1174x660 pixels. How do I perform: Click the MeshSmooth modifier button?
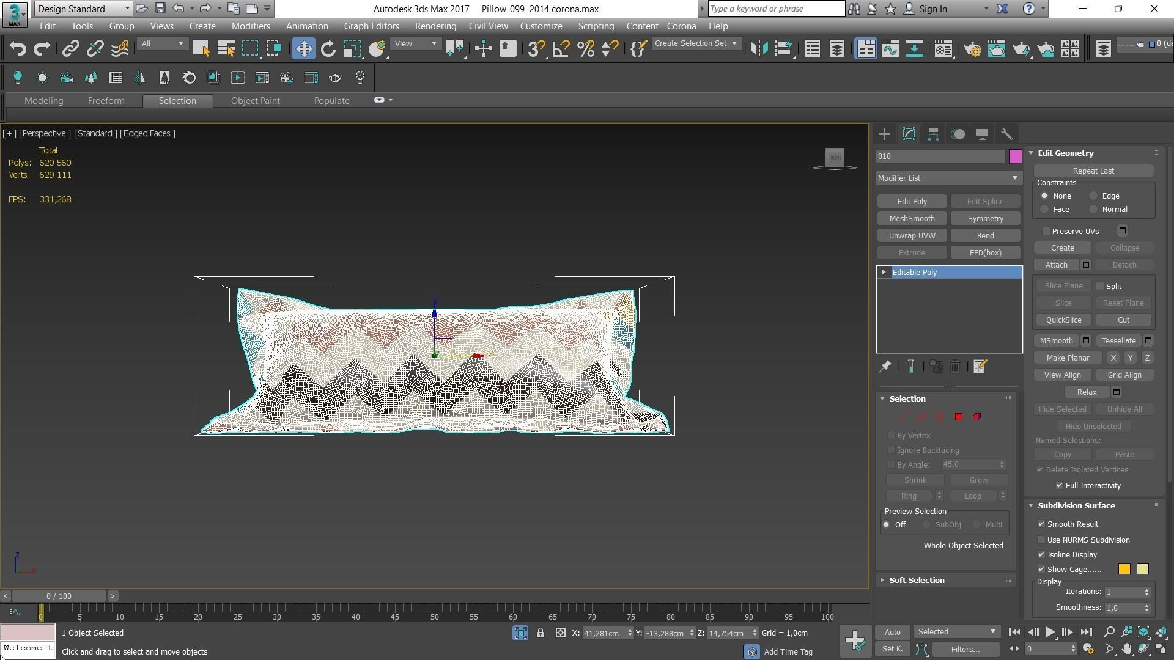(x=912, y=219)
